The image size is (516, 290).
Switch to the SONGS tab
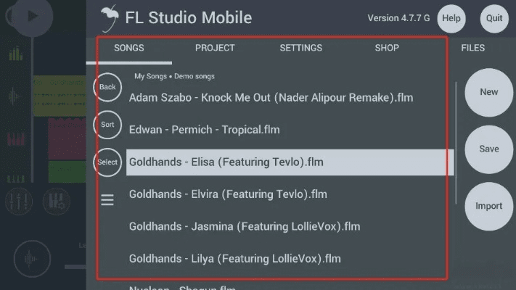[x=129, y=49]
